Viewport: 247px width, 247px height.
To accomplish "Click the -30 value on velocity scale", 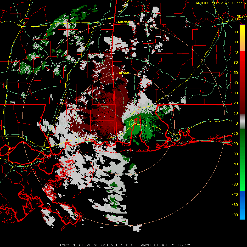I will point(235,154).
